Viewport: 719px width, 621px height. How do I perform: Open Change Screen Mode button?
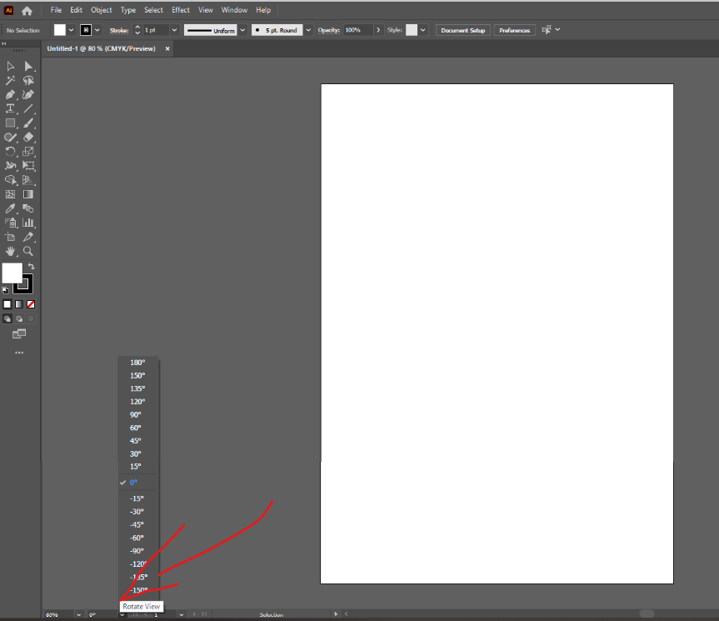19,334
